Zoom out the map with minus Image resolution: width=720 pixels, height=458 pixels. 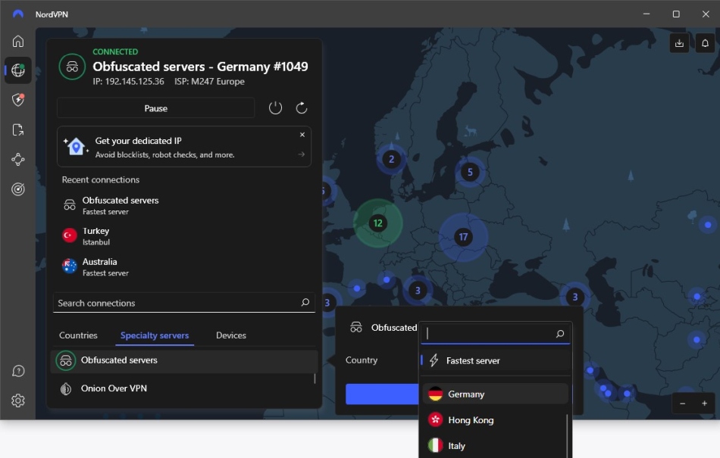pos(682,403)
